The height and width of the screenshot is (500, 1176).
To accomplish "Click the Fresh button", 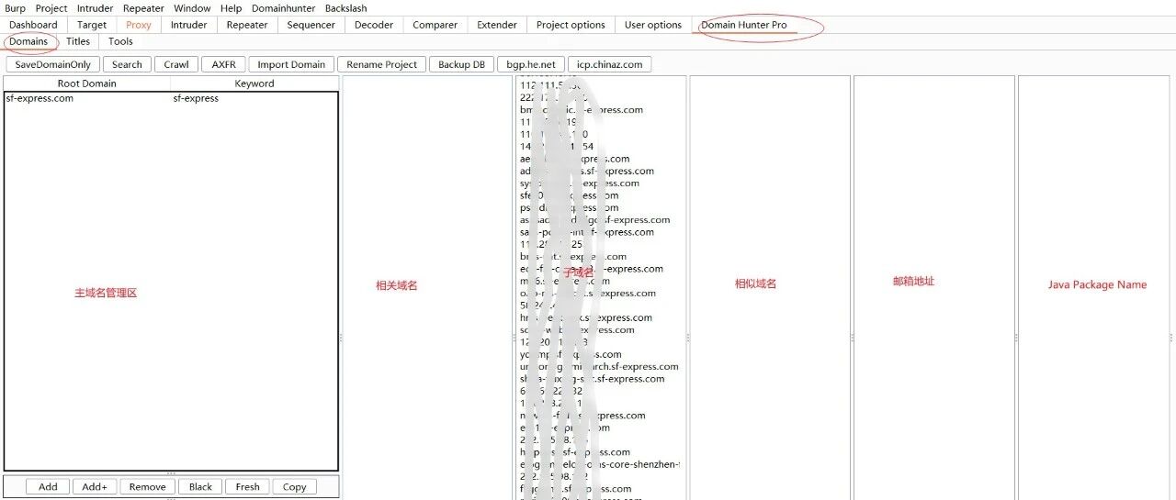I will [x=248, y=487].
